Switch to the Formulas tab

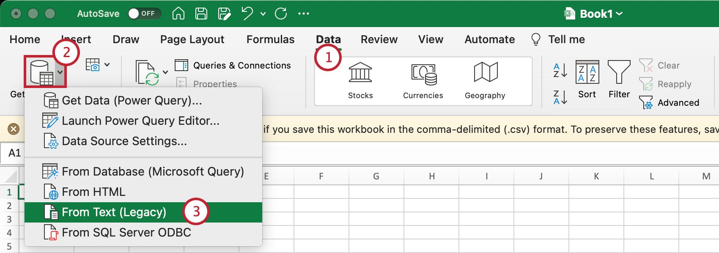270,39
